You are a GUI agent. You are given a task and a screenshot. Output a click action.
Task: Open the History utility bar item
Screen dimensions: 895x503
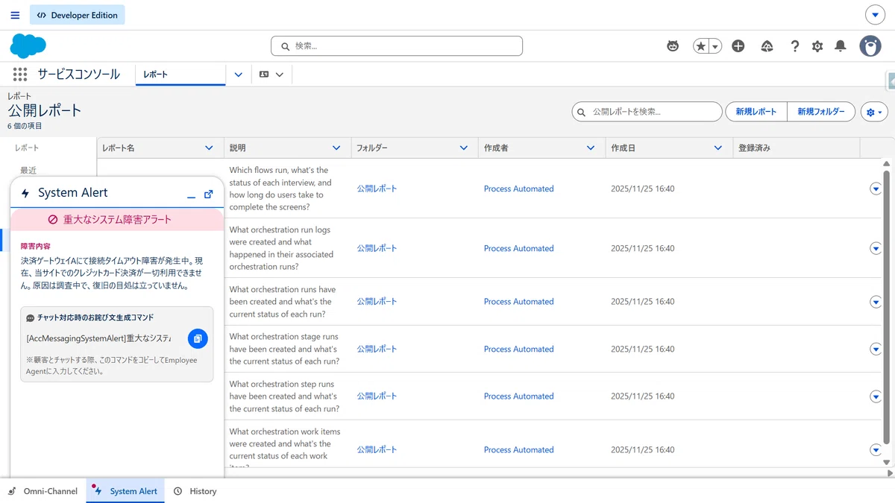click(x=195, y=491)
